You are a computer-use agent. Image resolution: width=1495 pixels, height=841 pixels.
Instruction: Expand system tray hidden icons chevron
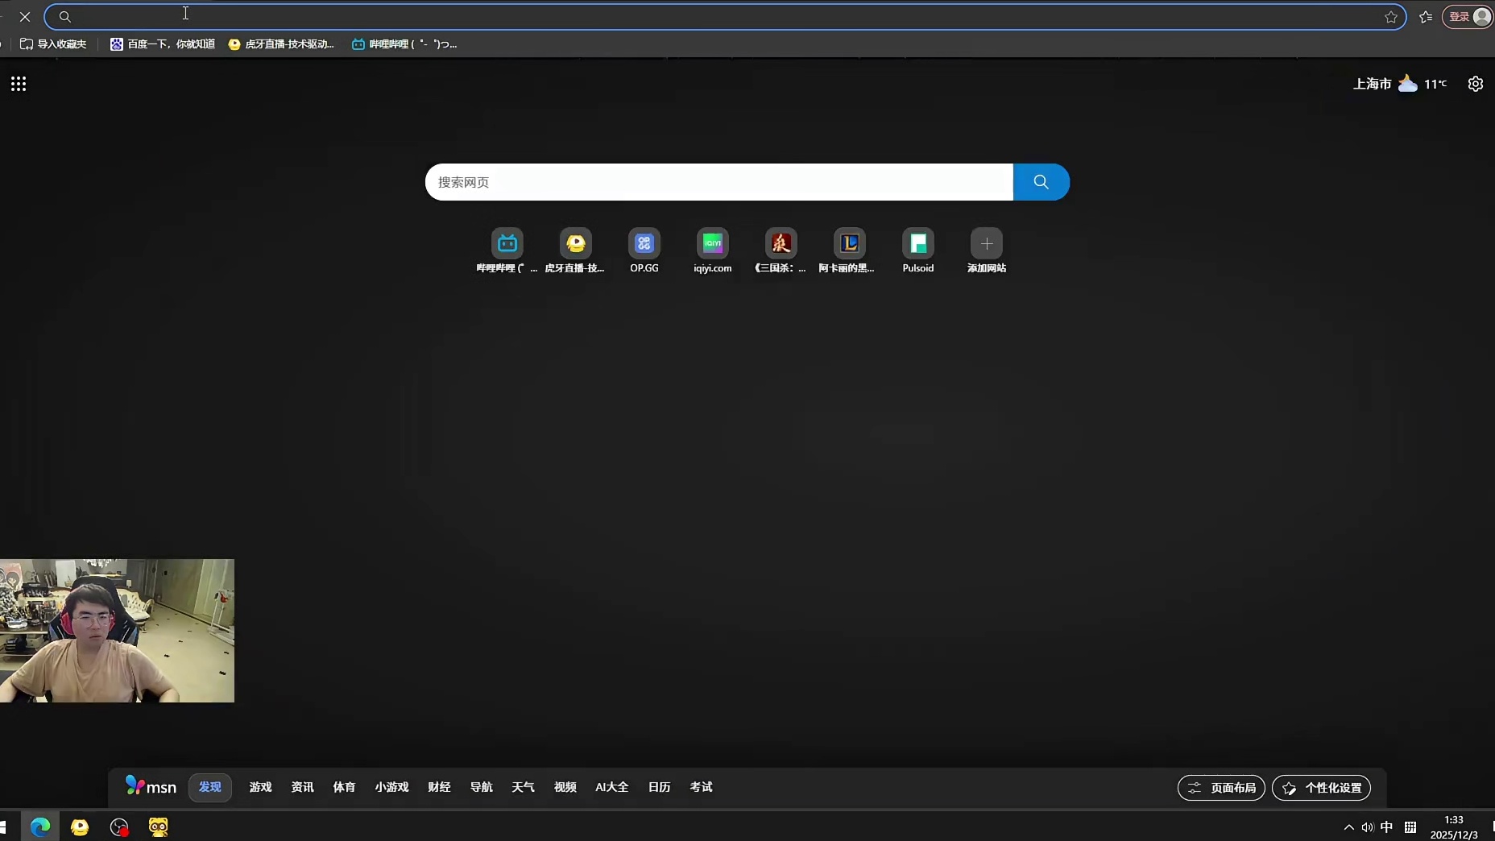click(x=1348, y=827)
